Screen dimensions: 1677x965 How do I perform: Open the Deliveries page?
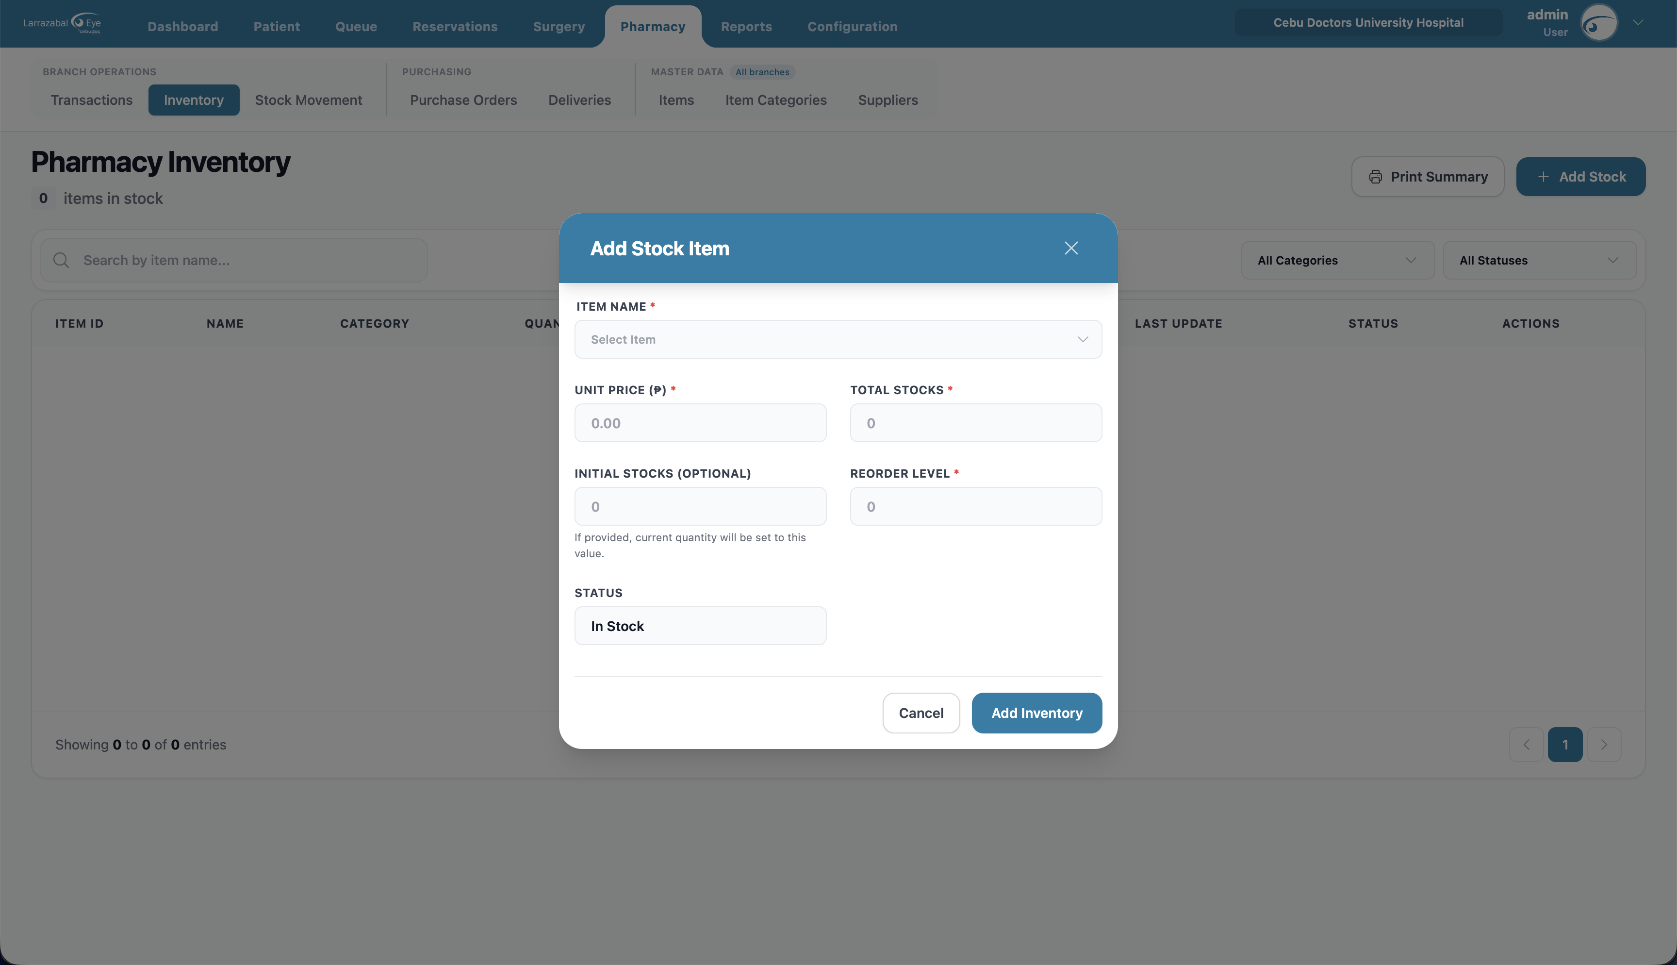579,100
